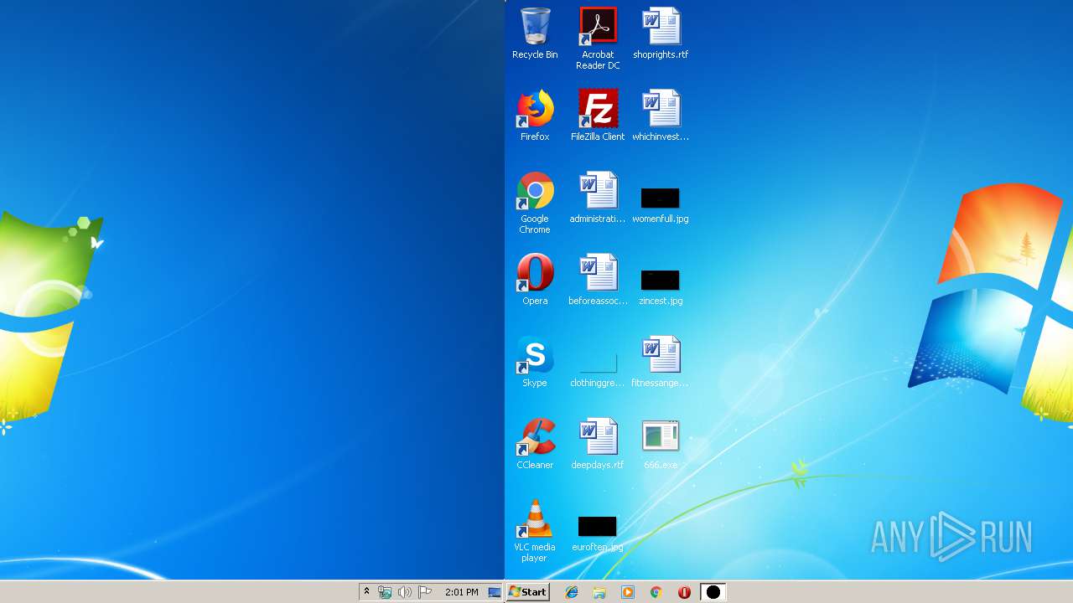Launch Acrobat Reader DC shortcut

598,39
